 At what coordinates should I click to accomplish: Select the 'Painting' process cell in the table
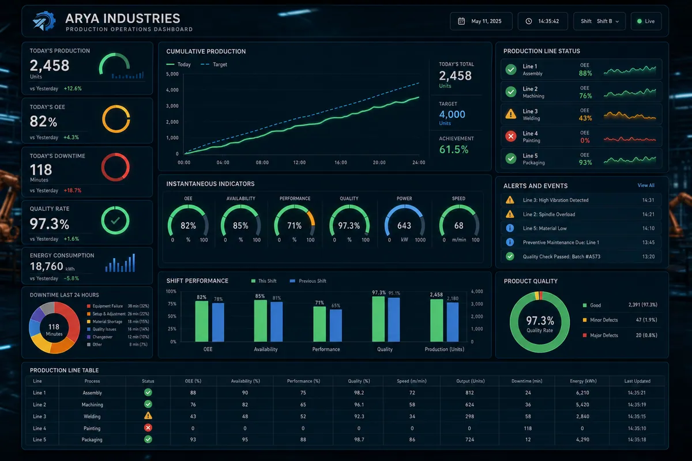tap(92, 428)
